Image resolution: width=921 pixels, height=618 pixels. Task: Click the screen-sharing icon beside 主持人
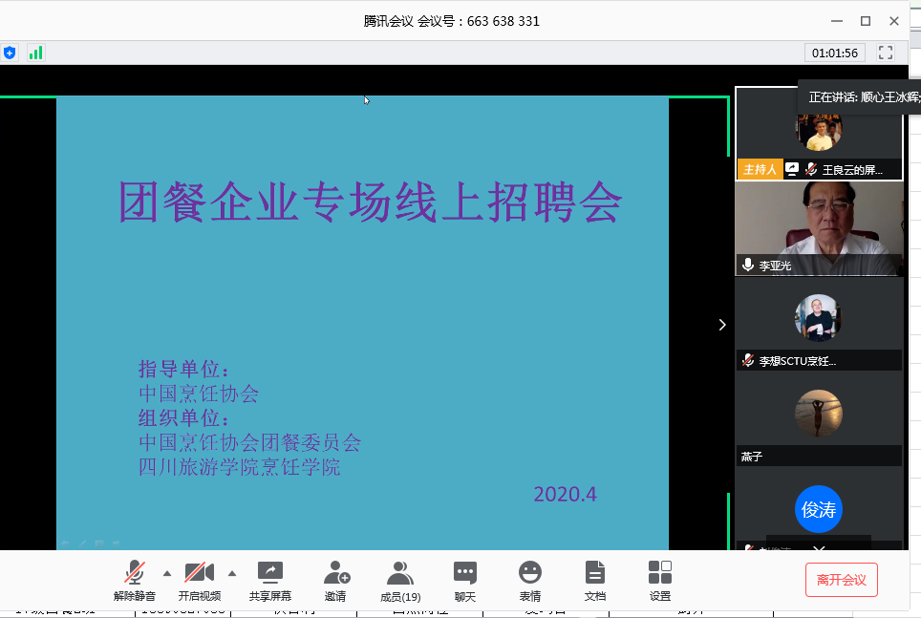click(792, 170)
